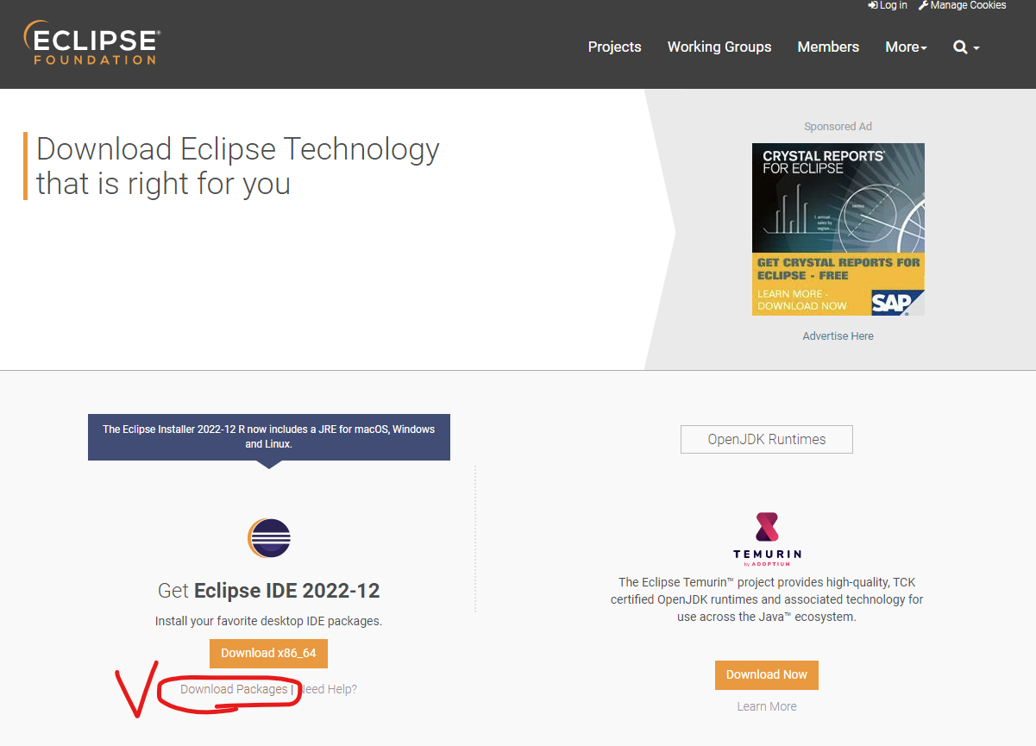Click the Advertise Here link
This screenshot has width=1036, height=746.
coord(838,336)
